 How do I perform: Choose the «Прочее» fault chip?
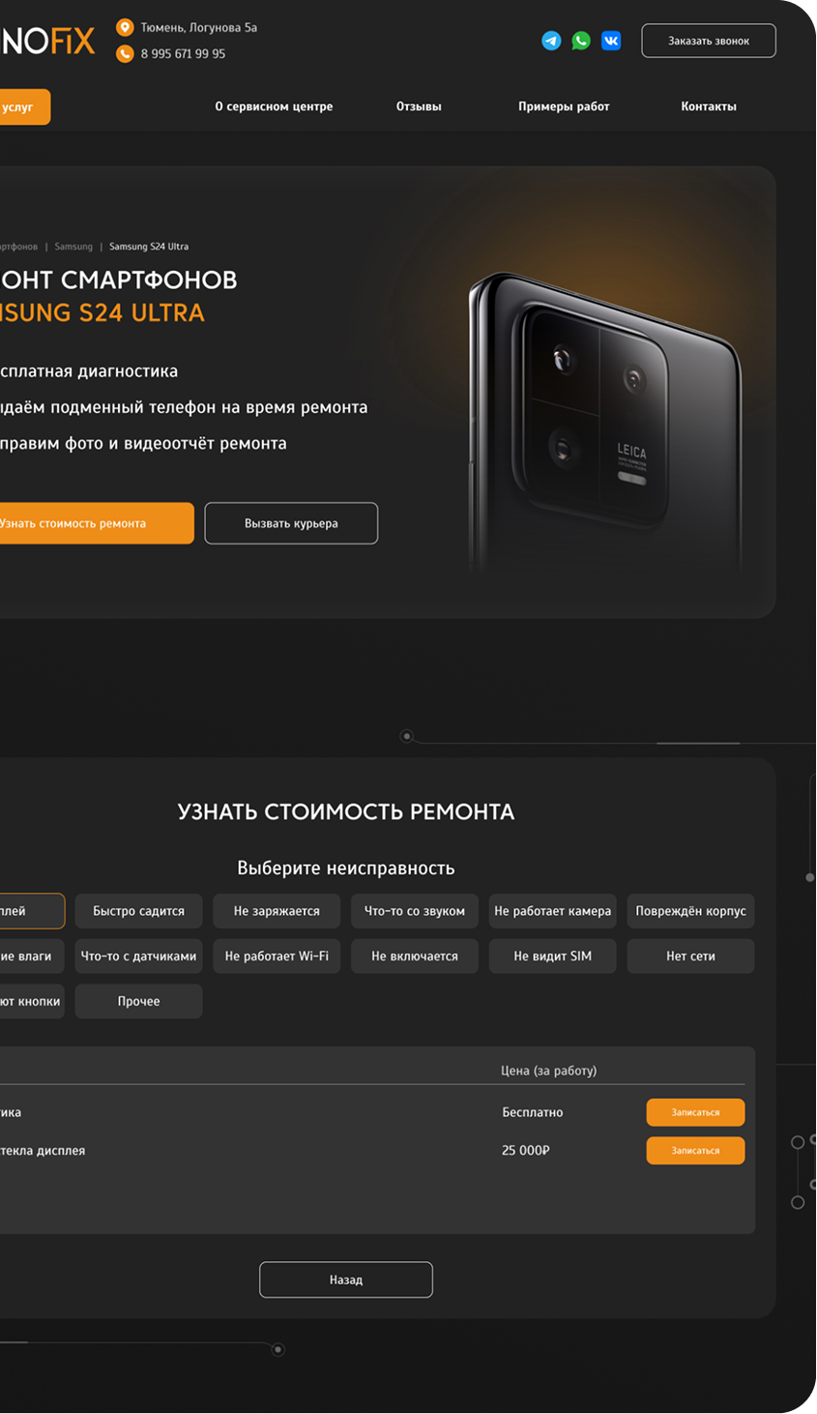click(x=138, y=1001)
